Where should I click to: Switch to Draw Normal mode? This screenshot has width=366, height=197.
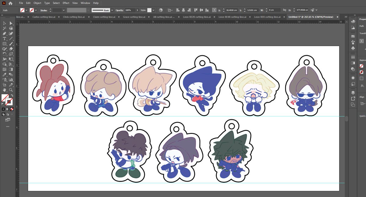tap(3, 115)
